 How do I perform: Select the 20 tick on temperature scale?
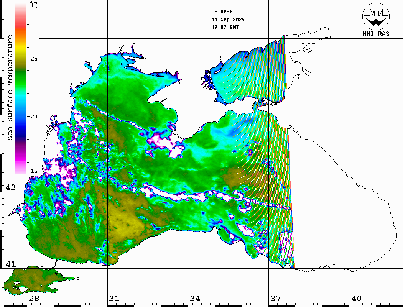34,116
